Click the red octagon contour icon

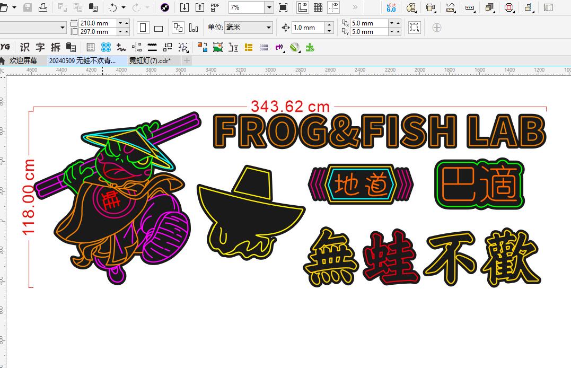509,7
